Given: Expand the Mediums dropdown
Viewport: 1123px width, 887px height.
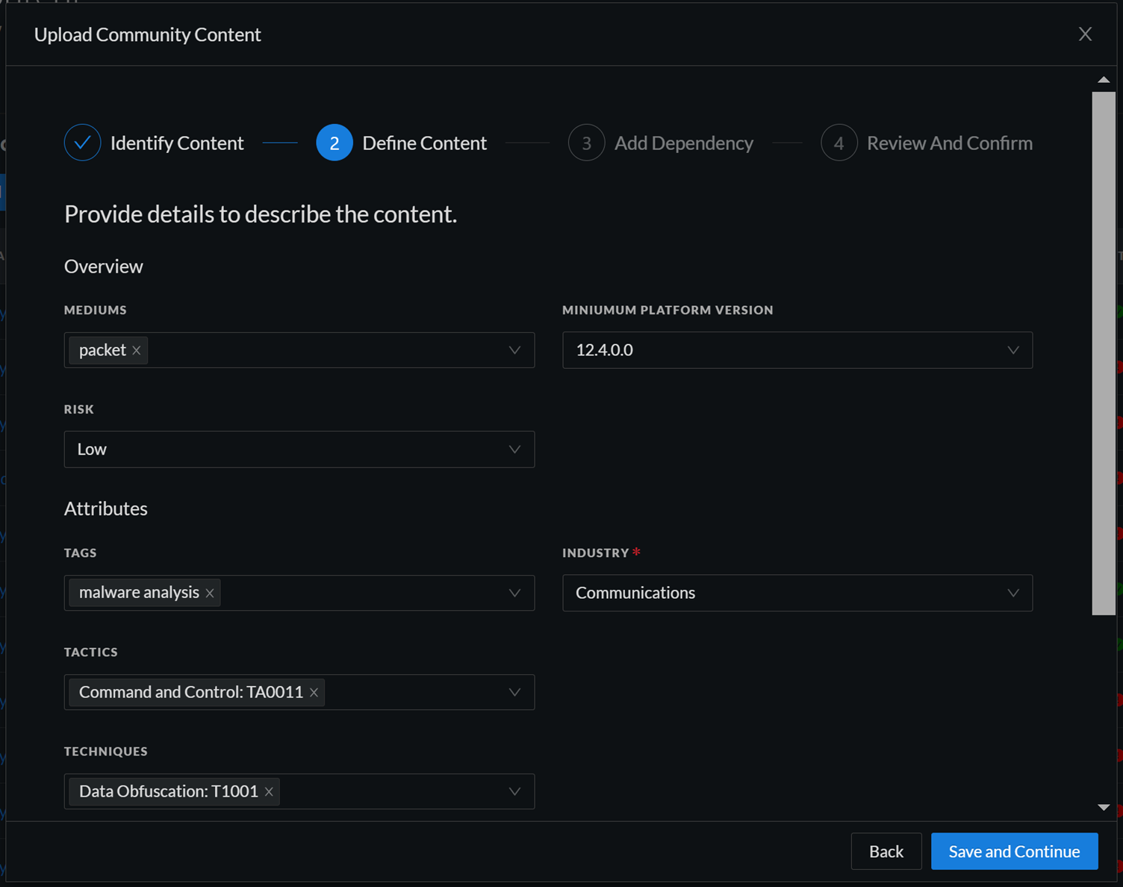Looking at the screenshot, I should click(x=514, y=350).
